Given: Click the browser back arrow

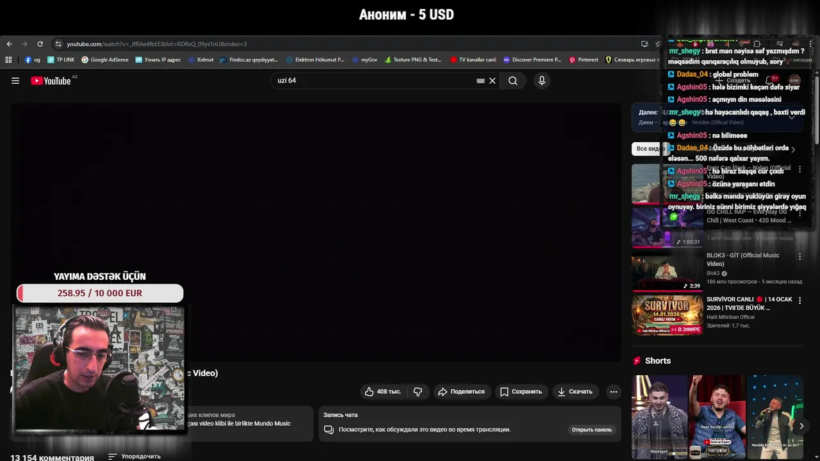Looking at the screenshot, I should [x=9, y=44].
